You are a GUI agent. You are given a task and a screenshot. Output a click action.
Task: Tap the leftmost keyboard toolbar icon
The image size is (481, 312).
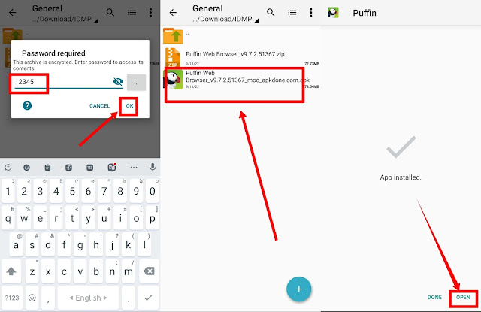point(8,168)
